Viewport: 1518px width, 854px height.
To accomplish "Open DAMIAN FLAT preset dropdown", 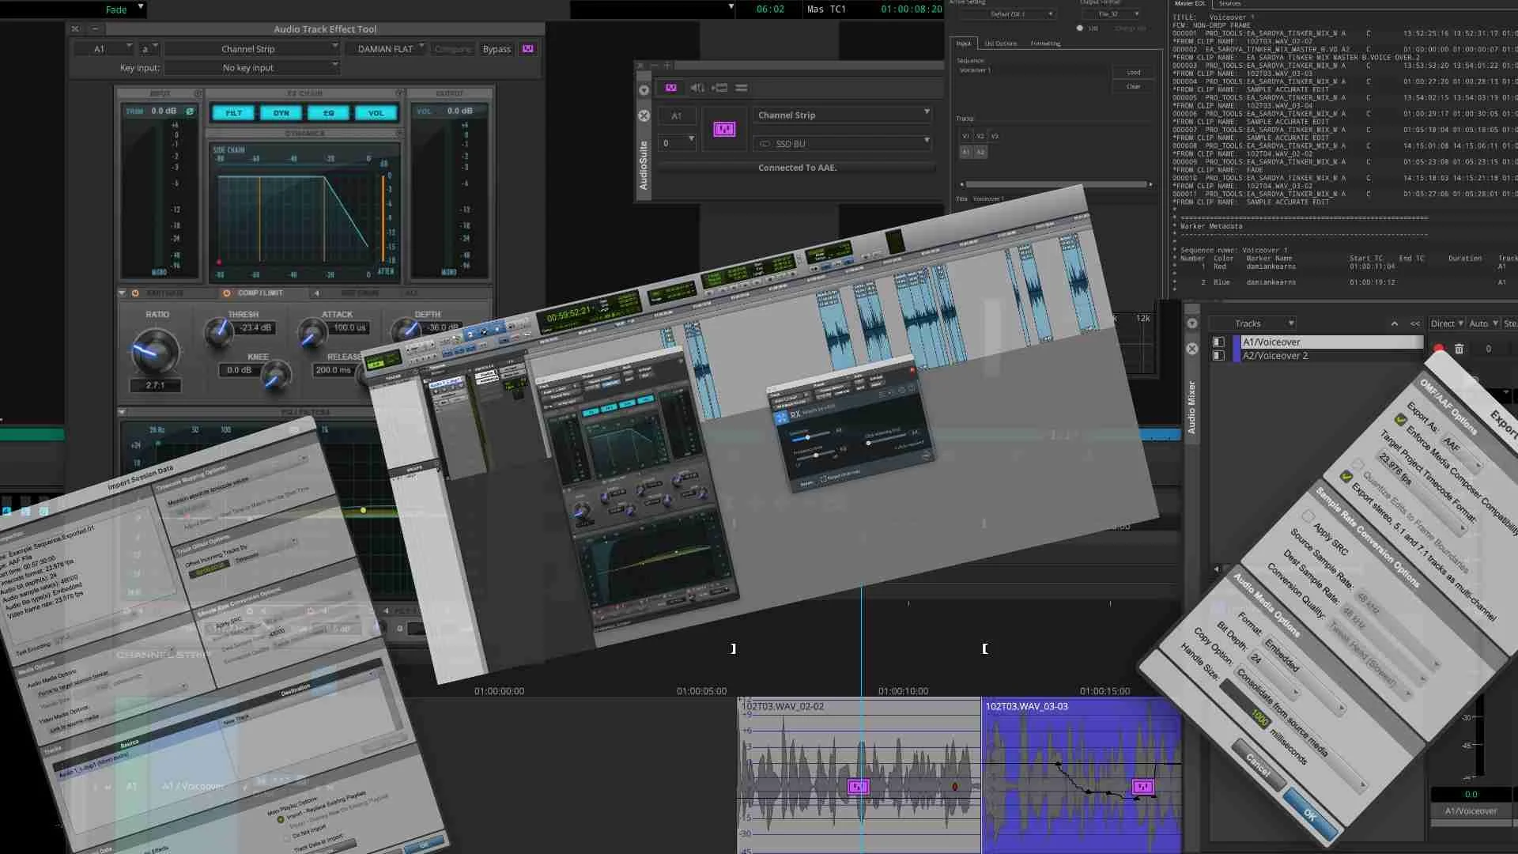I will [387, 49].
